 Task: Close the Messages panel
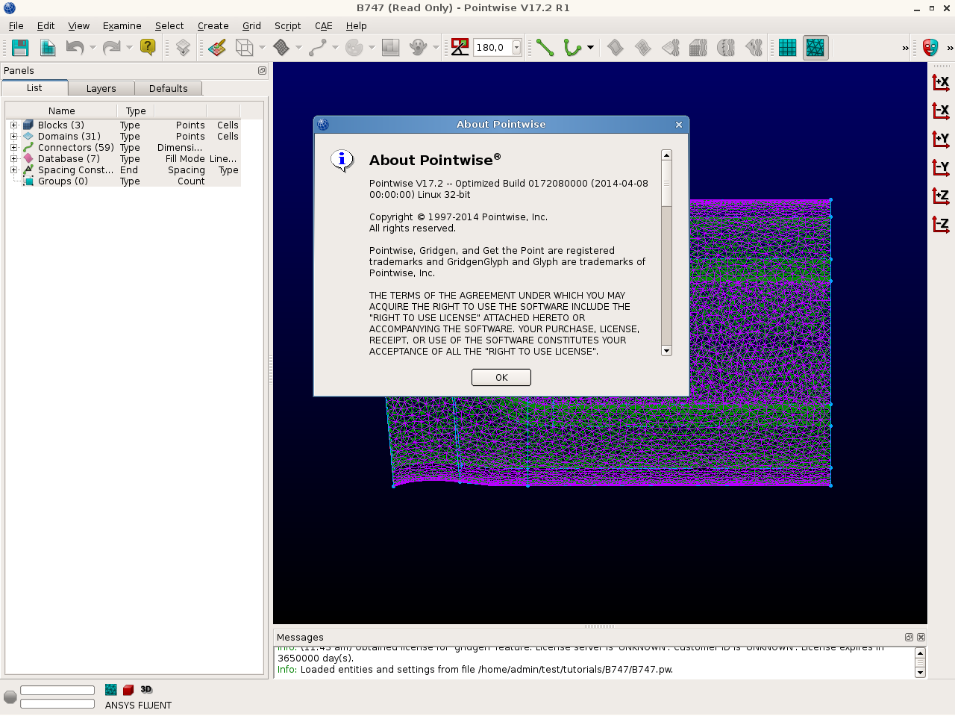(921, 638)
